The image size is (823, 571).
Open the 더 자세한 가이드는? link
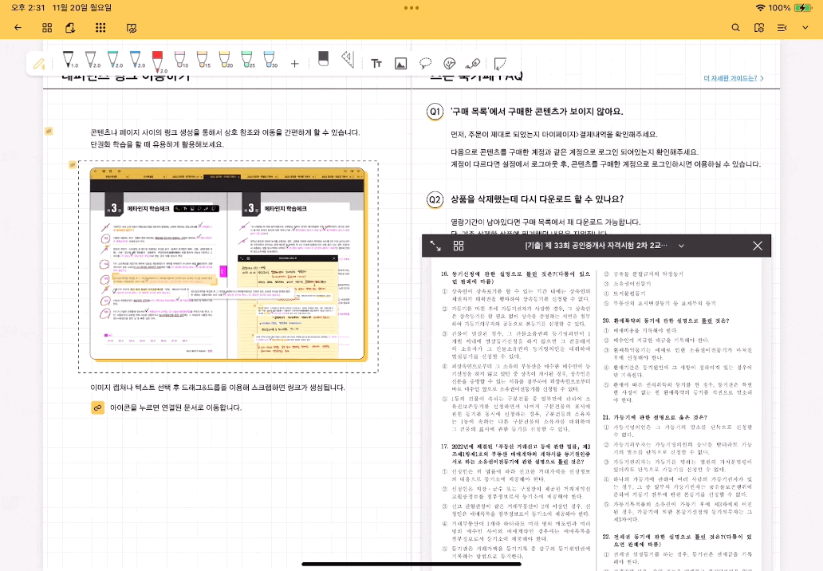click(x=733, y=78)
